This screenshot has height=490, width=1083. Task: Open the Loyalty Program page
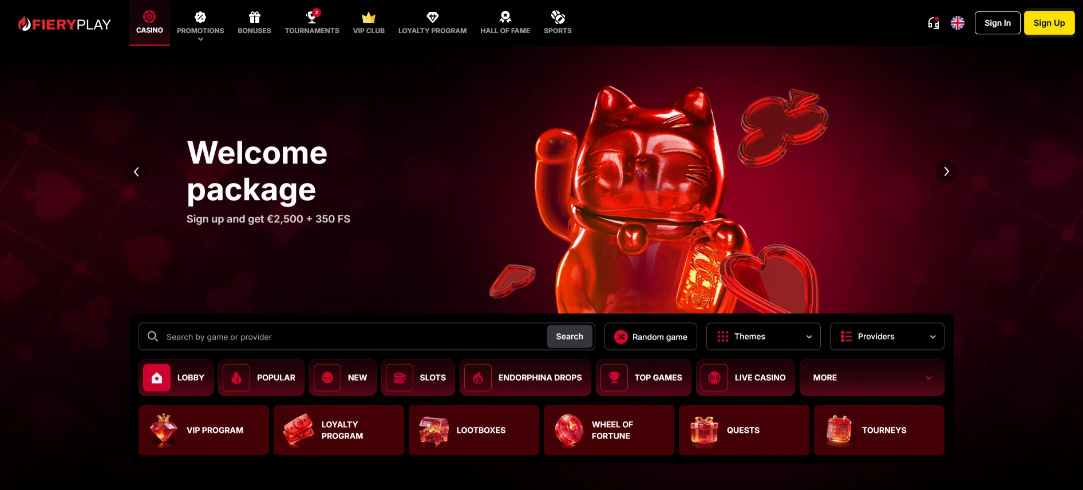(x=432, y=23)
